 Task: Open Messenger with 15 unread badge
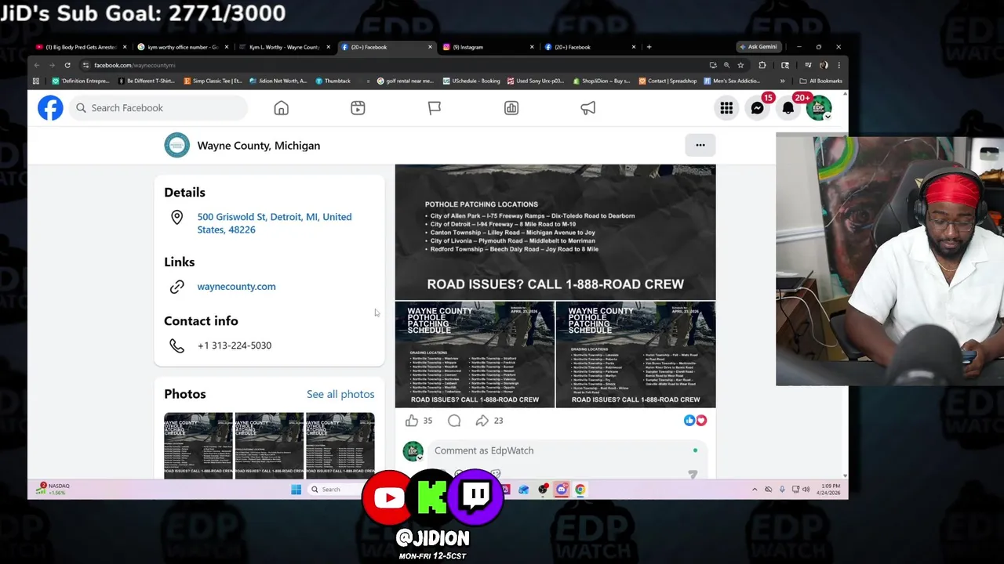click(x=758, y=108)
